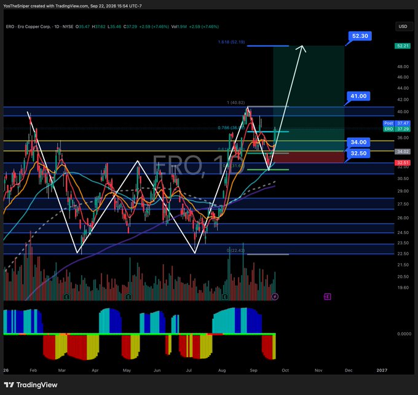This screenshot has width=418, height=395.
Task: Click the ERO 37.29 last price tag
Action: coord(396,129)
